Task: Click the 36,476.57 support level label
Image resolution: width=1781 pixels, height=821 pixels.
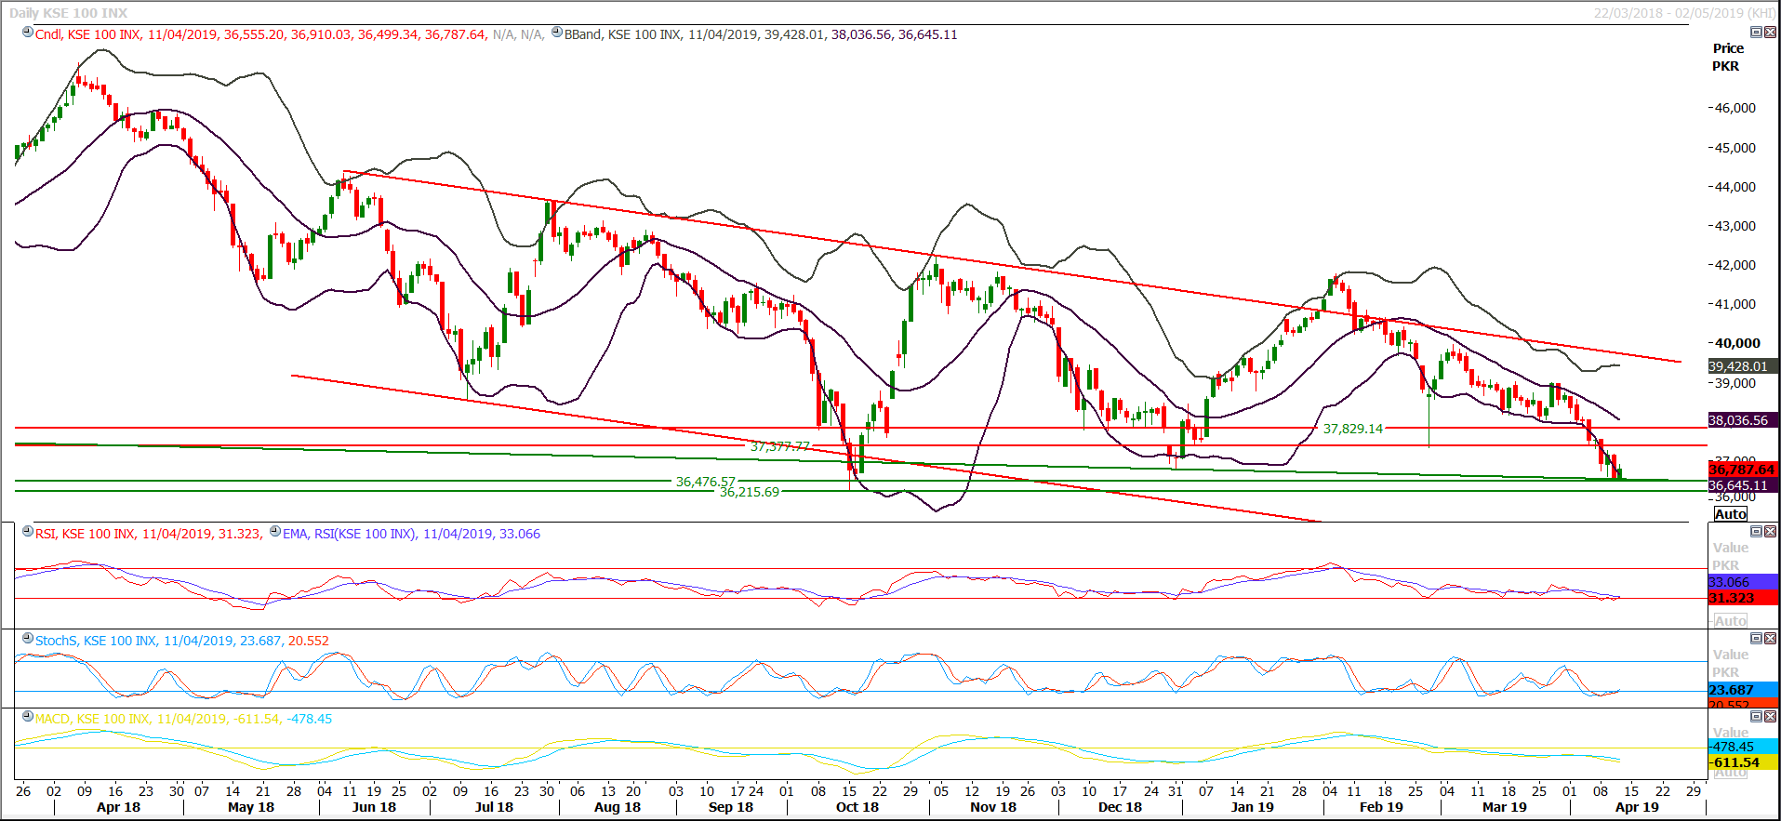Action: point(705,482)
